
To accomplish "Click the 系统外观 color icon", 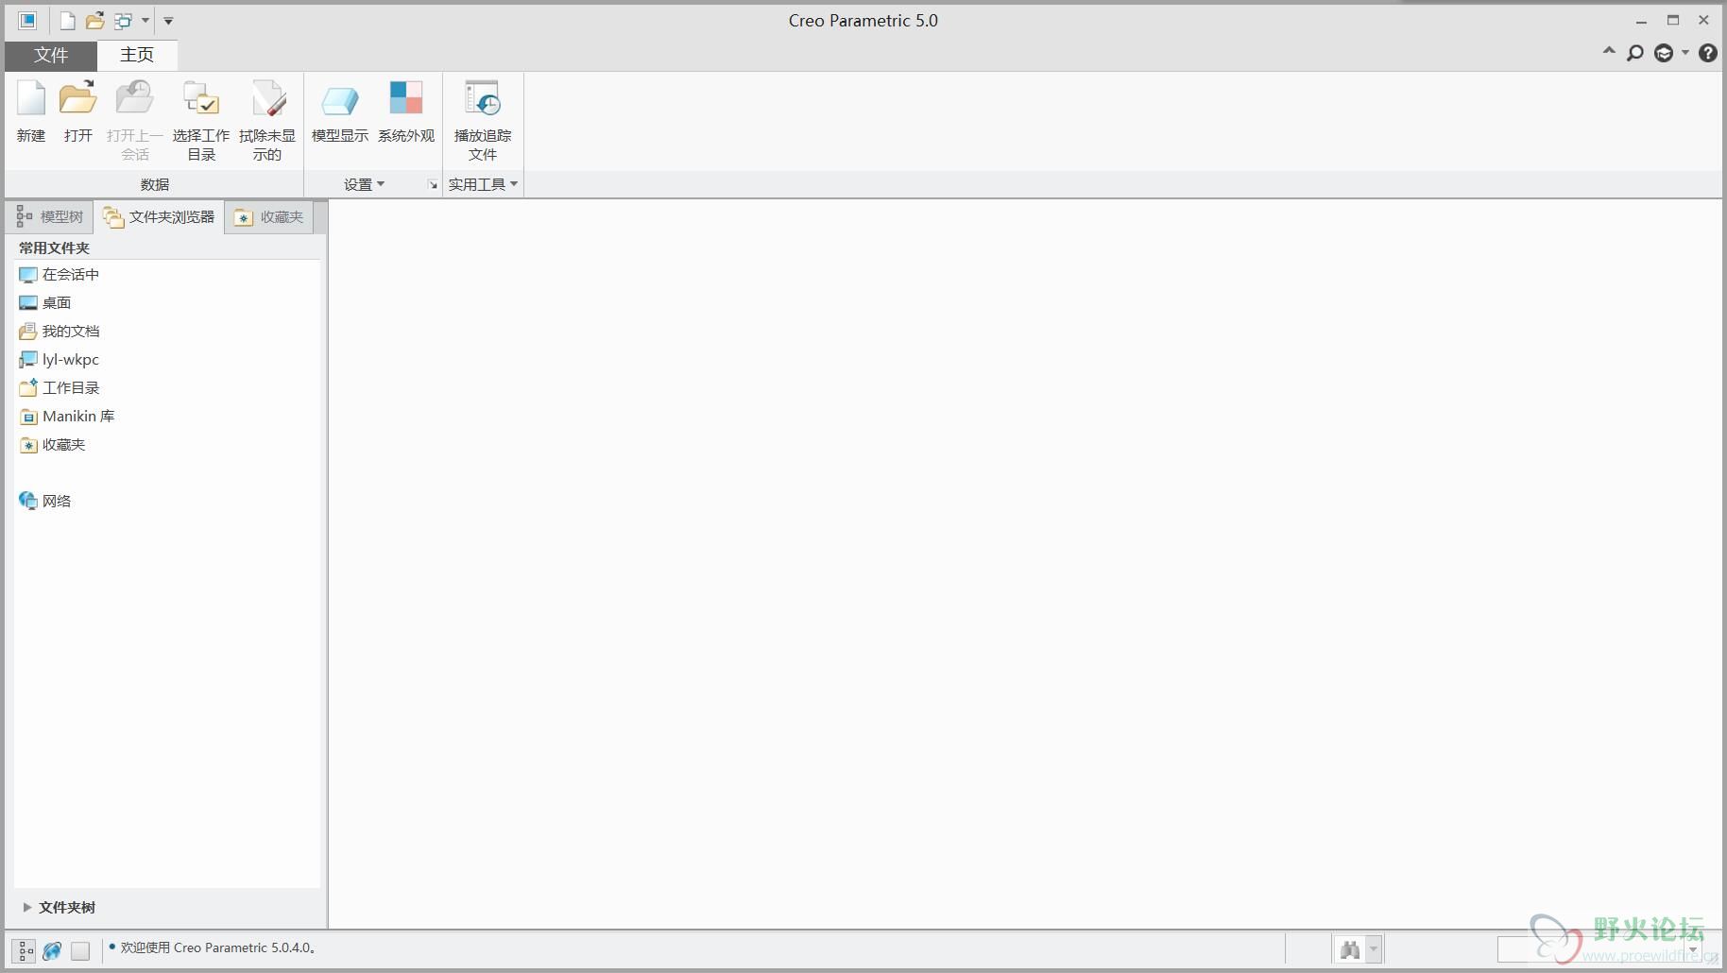I will [406, 98].
